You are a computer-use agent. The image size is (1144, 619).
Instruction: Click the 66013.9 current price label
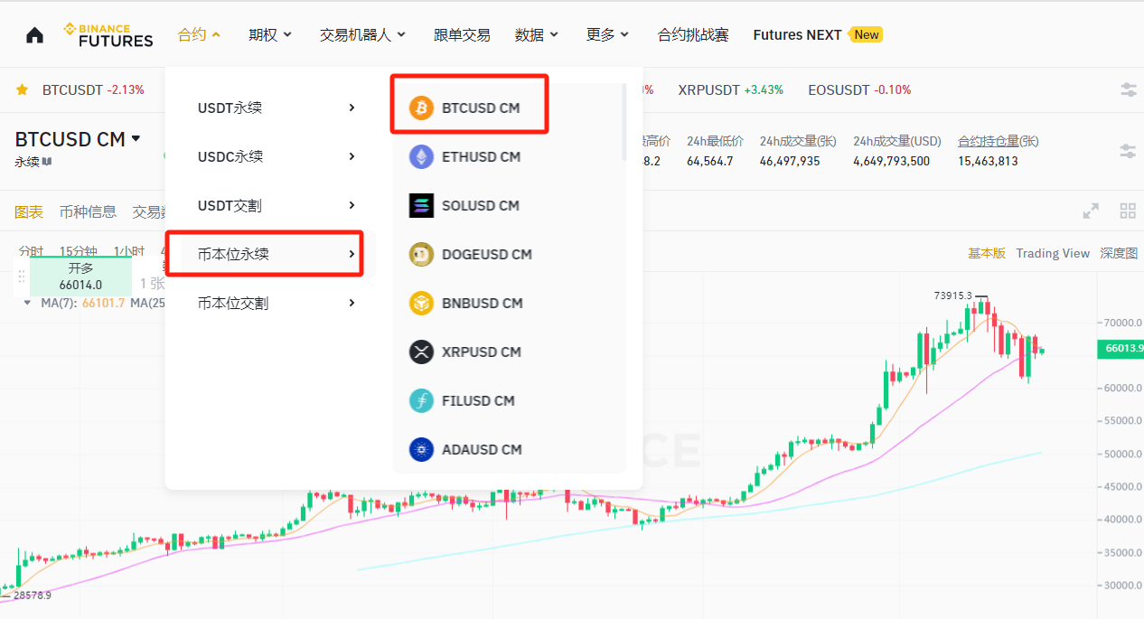(1121, 348)
